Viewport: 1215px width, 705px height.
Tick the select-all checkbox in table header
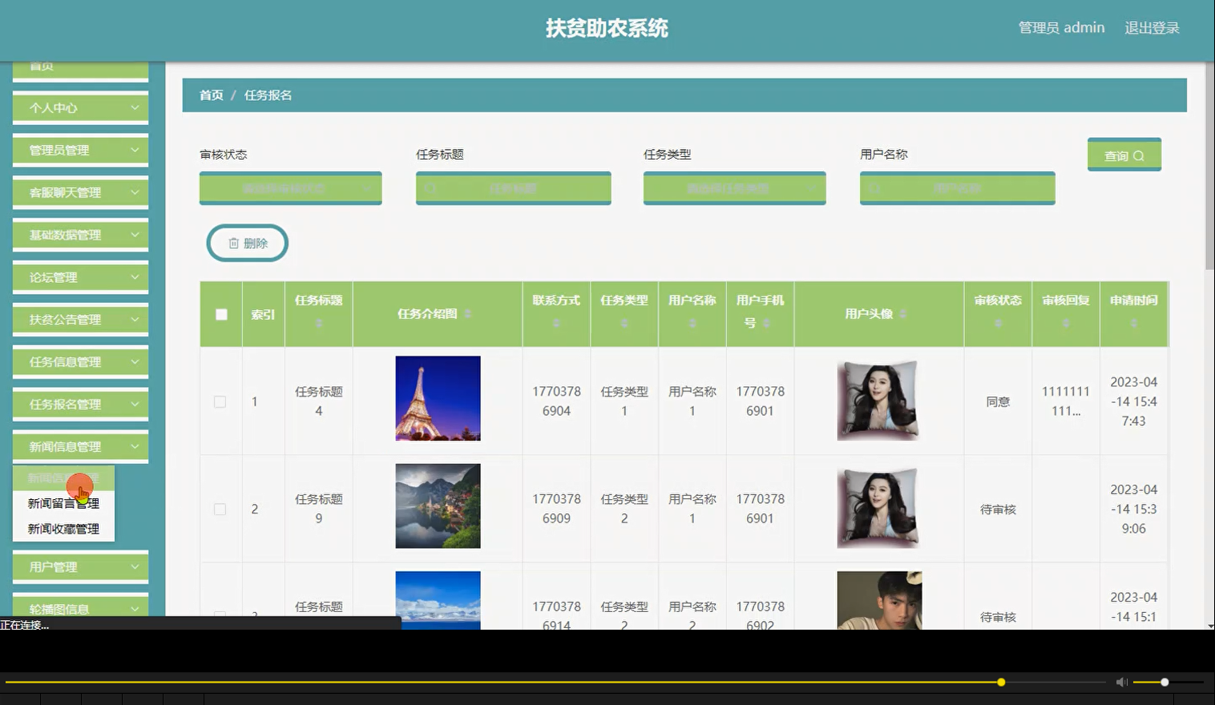pyautogui.click(x=221, y=314)
